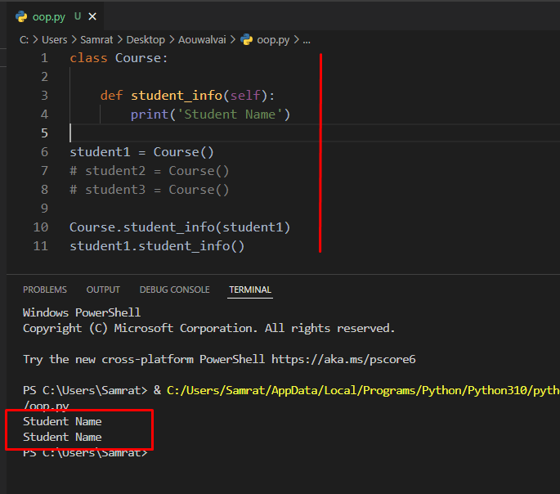Click the 'Student Name' string literal
This screenshot has width=560, height=494.
click(x=230, y=115)
